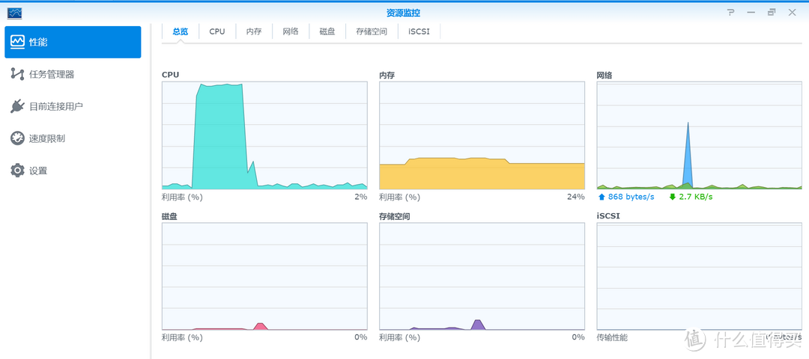The image size is (809, 359).
Task: Open the 内存 memory tab
Action: (x=254, y=31)
